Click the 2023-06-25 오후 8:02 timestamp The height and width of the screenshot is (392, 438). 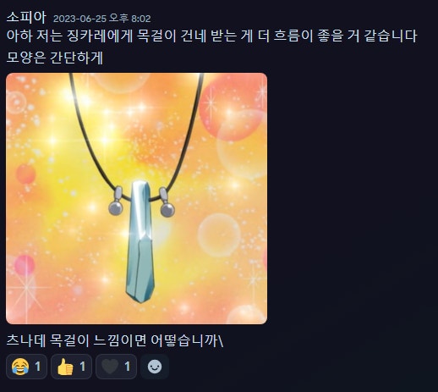[102, 19]
